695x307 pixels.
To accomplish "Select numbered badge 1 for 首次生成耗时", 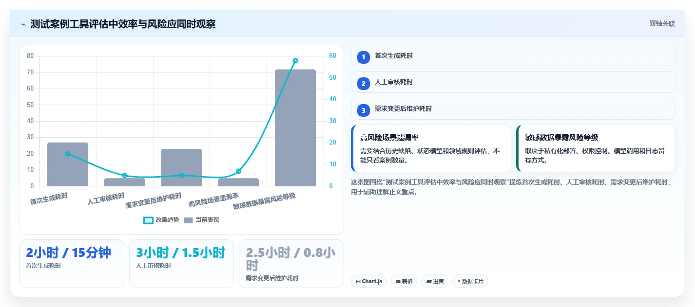I will 364,57.
